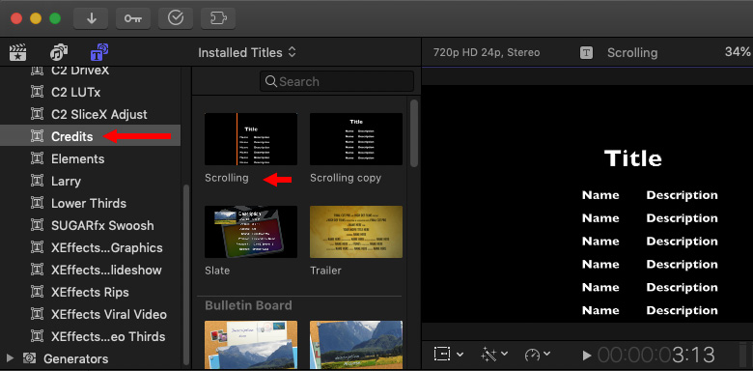
Task: Open the Retime speed gauge menu
Action: tap(538, 355)
